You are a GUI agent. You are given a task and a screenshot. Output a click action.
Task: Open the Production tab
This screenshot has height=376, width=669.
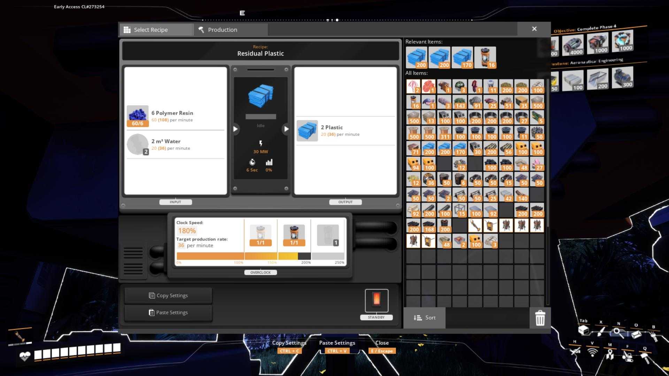click(x=231, y=30)
